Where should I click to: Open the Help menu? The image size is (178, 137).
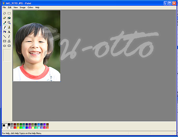pos(37,7)
